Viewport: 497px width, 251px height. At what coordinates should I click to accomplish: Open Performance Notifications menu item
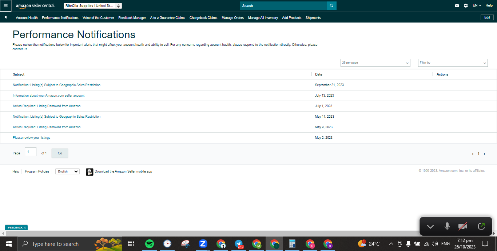(60, 18)
